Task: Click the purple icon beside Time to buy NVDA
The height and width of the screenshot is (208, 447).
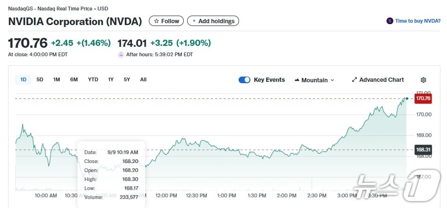Action: (x=390, y=21)
